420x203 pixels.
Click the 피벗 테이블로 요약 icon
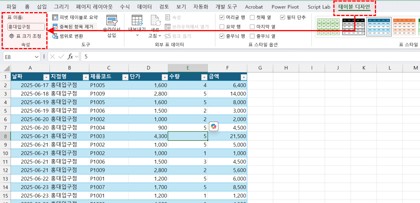pos(55,18)
